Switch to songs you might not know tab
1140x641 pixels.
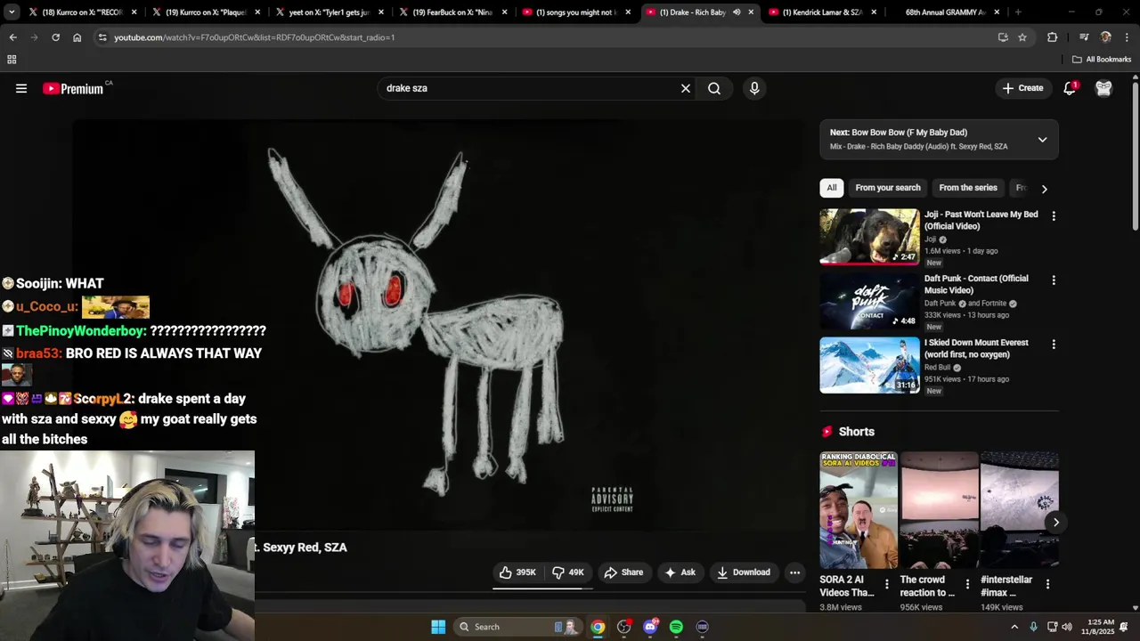tap(577, 12)
